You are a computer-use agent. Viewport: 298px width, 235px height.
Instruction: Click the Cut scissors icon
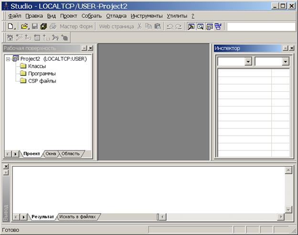pos(139,26)
